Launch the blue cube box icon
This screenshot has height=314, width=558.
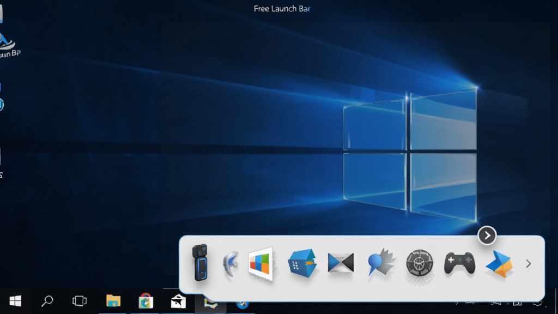(302, 263)
